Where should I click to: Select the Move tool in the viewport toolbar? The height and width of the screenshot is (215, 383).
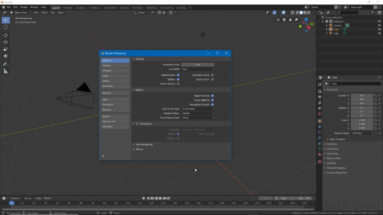5,34
